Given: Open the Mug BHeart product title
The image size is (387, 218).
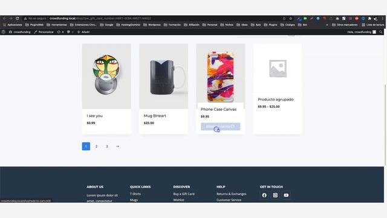Looking at the screenshot, I should coord(155,116).
